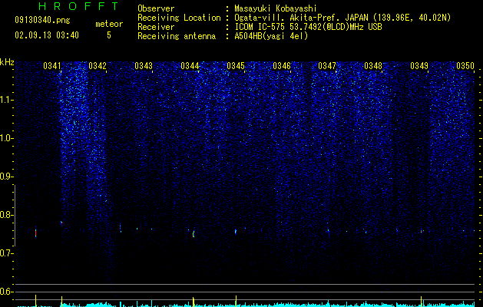This screenshot has width=483, height=307.
Task: Click the Receiving antenna field label
Action: pos(177,36)
